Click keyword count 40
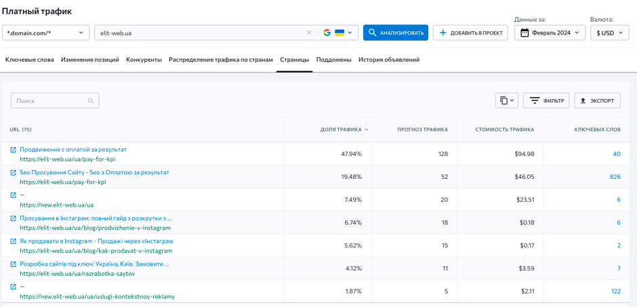637x307 pixels. coord(617,154)
